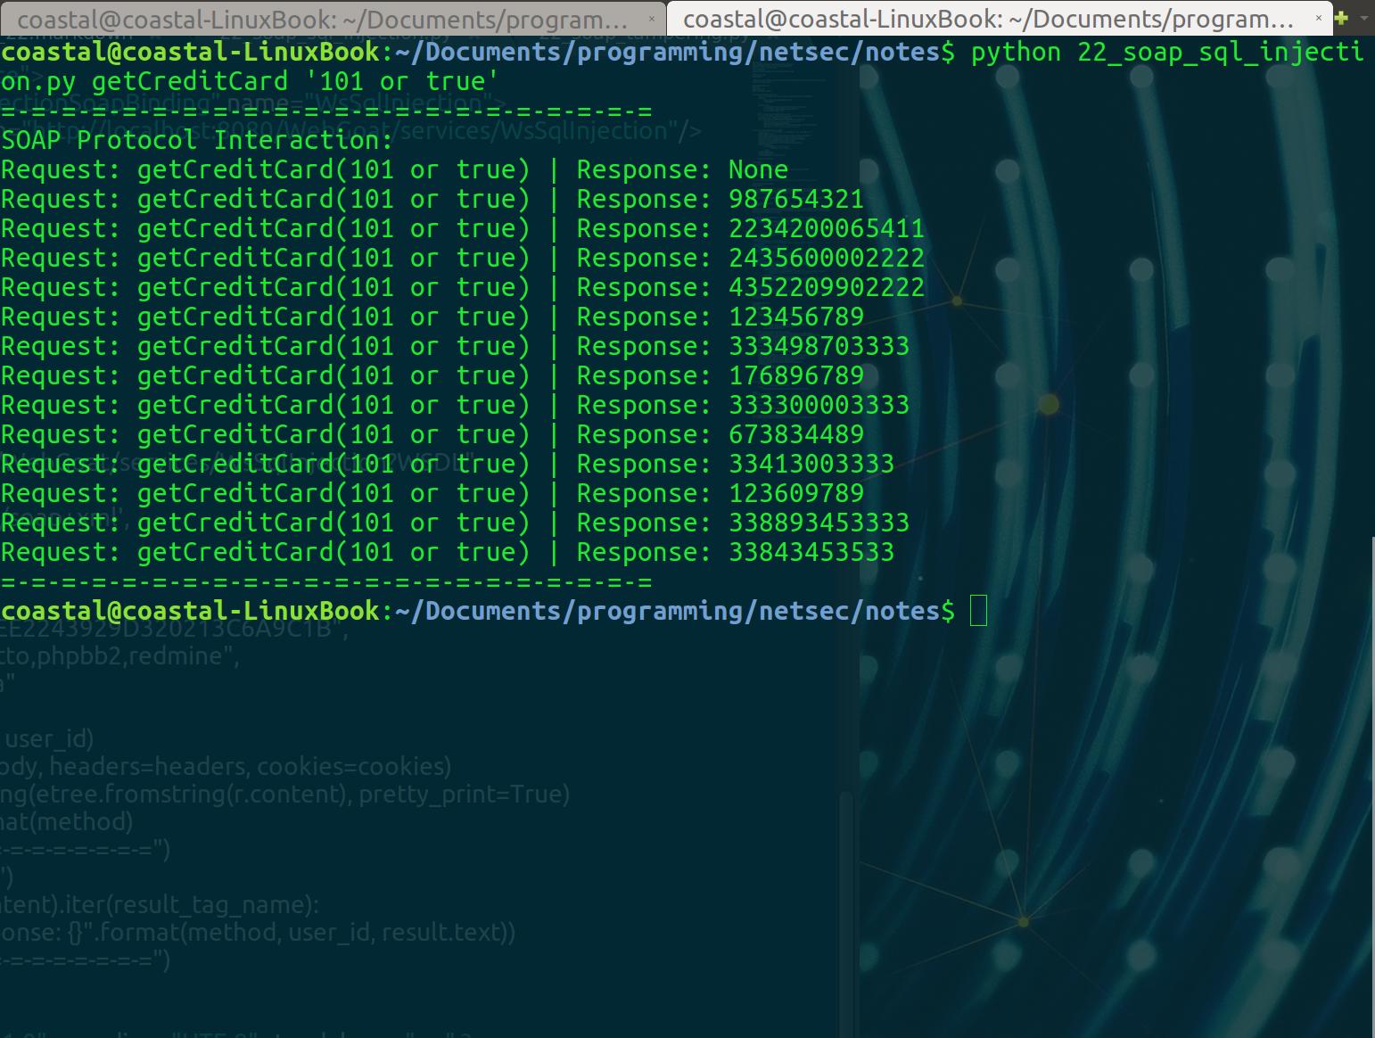Click response value 33843453533
The height and width of the screenshot is (1038, 1375).
click(811, 553)
